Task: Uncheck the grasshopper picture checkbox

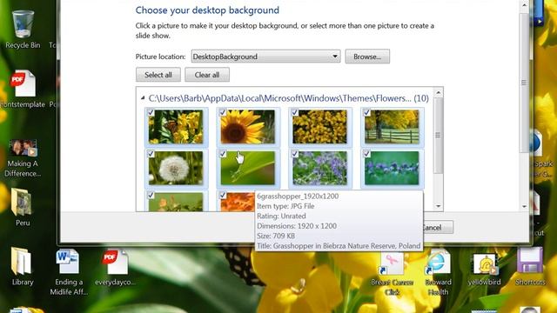Action: tap(223, 154)
